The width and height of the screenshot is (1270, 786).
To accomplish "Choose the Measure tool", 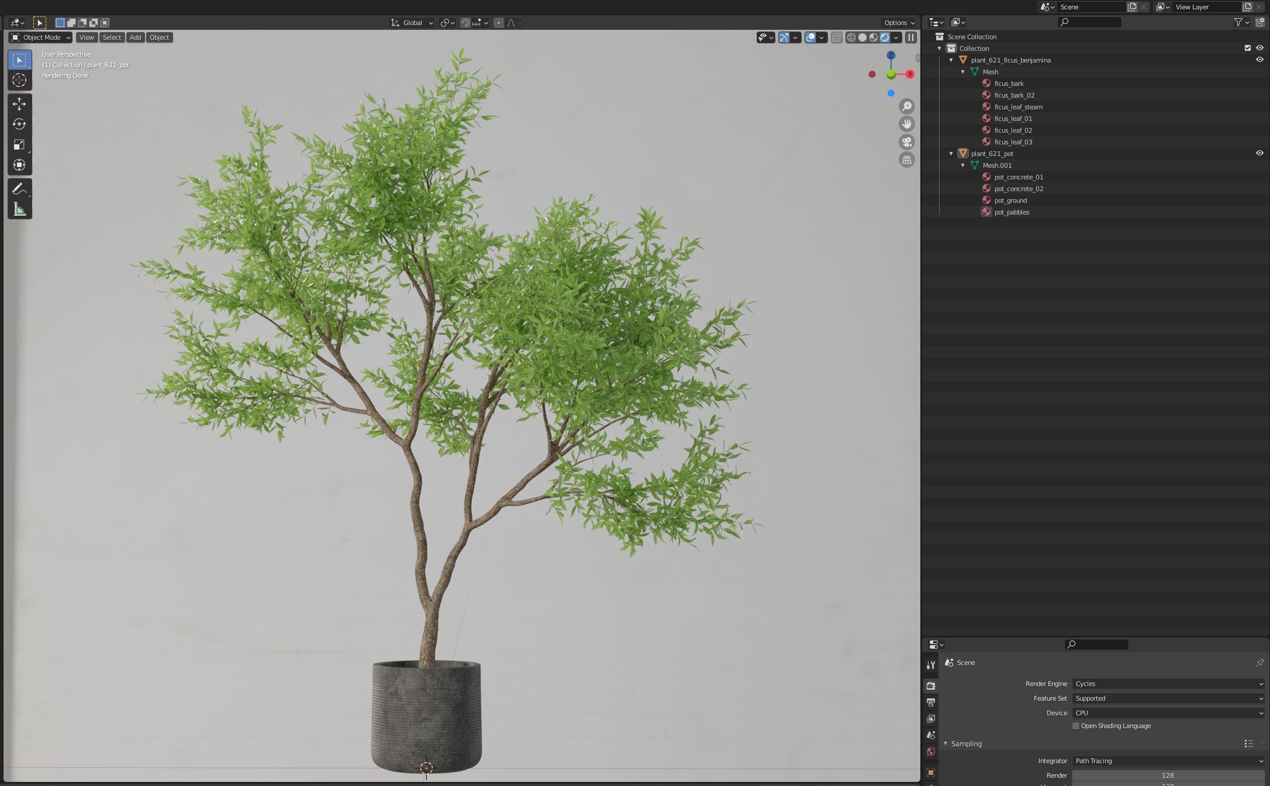I will click(19, 210).
